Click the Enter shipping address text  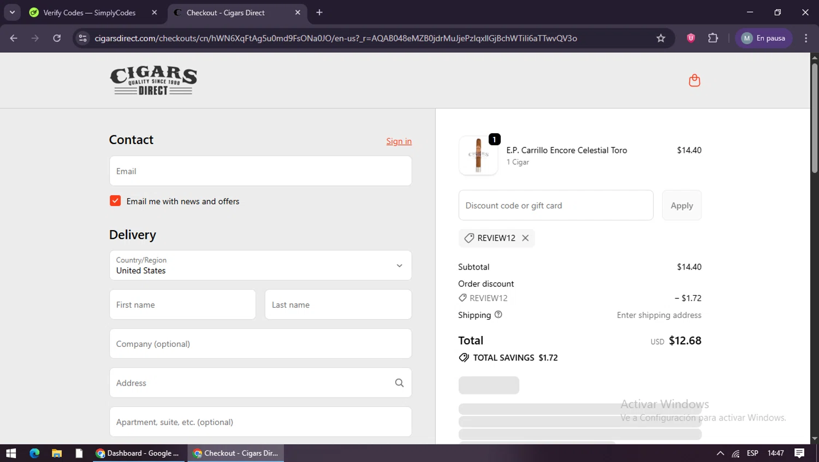(659, 315)
